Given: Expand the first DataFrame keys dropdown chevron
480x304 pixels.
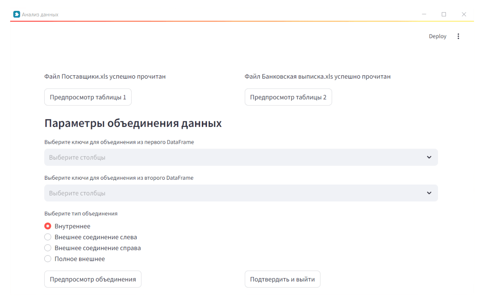Looking at the screenshot, I should coord(429,157).
